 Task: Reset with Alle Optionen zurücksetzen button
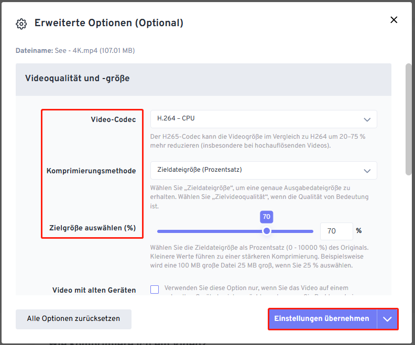73,319
